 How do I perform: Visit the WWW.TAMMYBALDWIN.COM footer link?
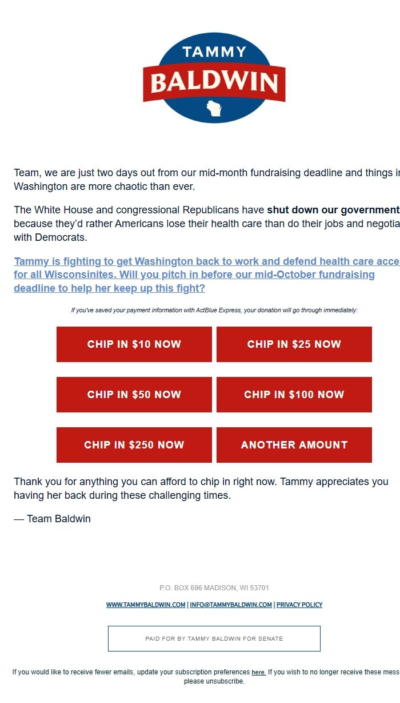[146, 605]
